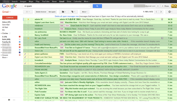The width and height of the screenshot is (177, 102).
Task: Click the Share button
Action: pyautogui.click(x=165, y=6)
